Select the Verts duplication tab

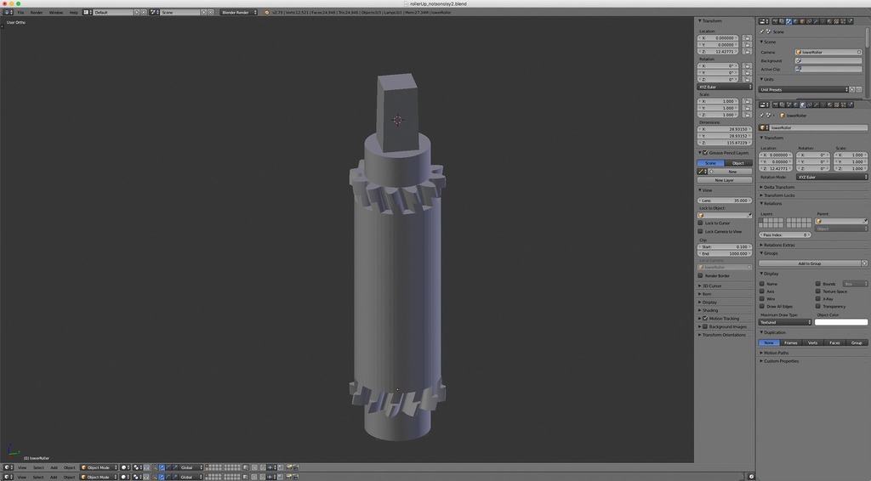(812, 342)
